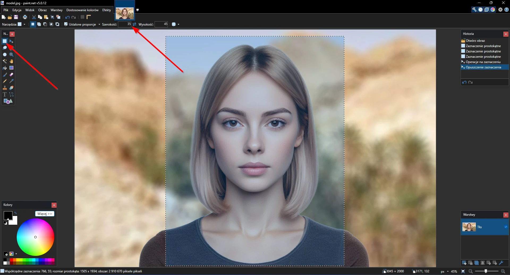Set selection mode to Invert (xor)
The width and height of the screenshot is (510, 275).
(57, 24)
